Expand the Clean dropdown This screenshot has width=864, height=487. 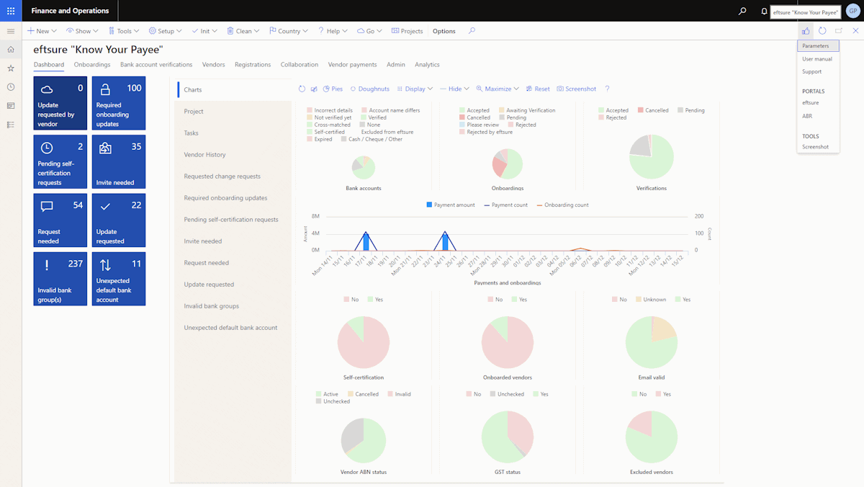244,31
